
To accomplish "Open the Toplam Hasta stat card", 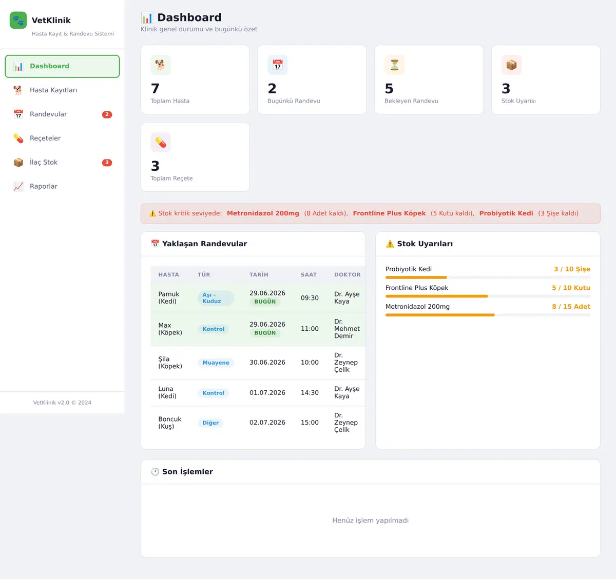I will (195, 79).
